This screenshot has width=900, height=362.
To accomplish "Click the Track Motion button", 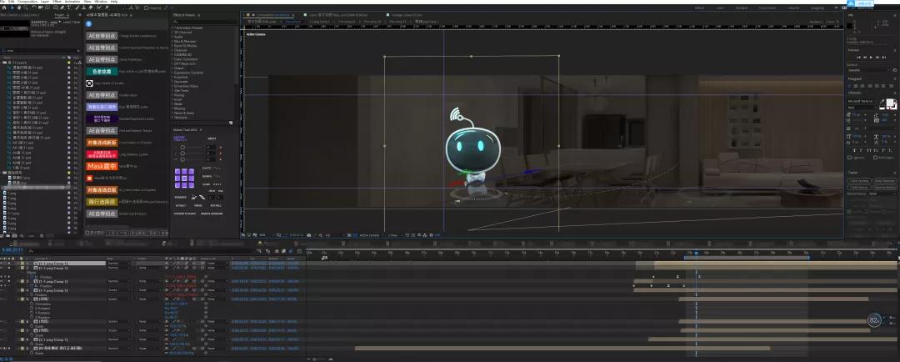I will pos(859,188).
